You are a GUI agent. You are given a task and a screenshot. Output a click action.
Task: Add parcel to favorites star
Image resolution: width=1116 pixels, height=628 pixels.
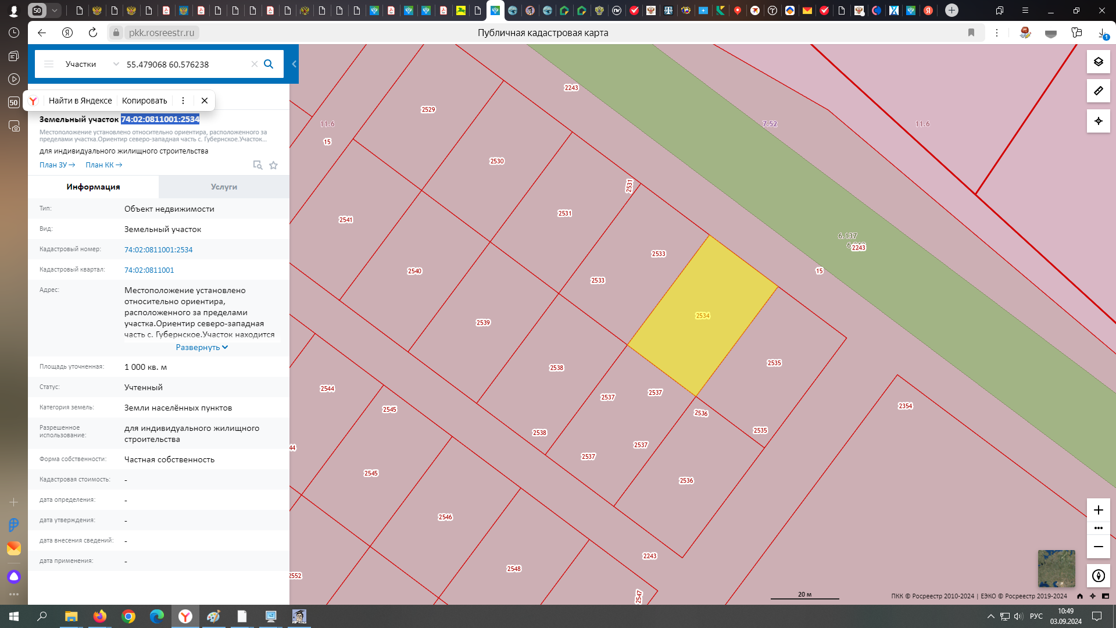coord(273,165)
